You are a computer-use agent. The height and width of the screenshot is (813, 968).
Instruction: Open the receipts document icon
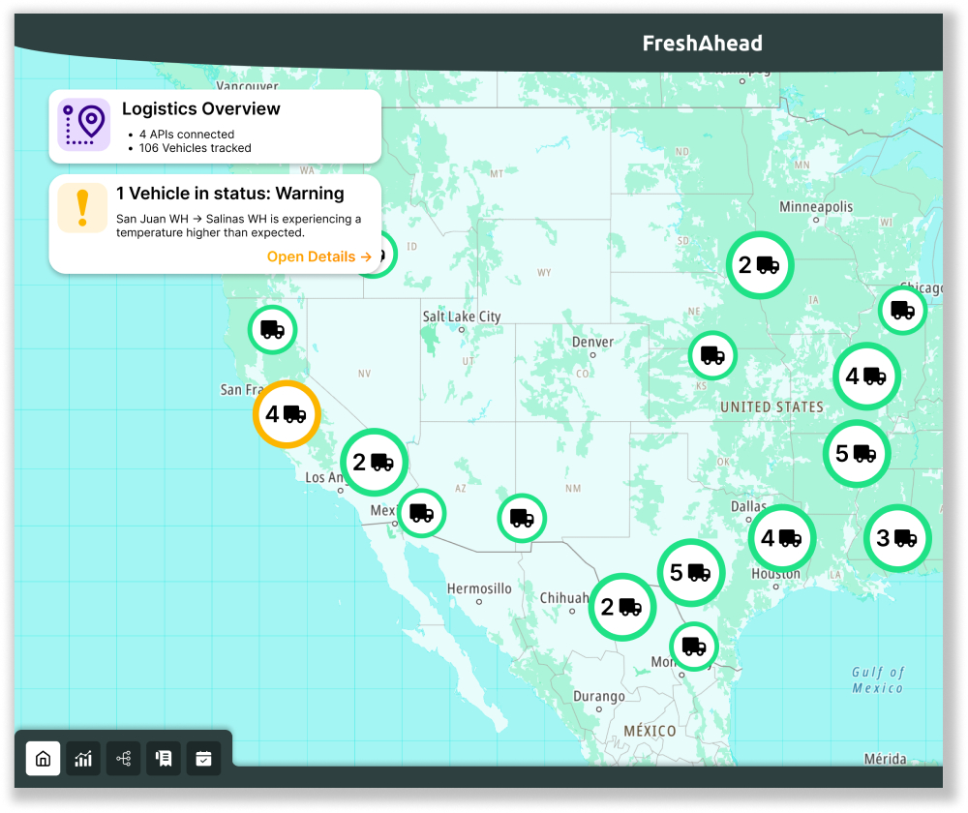pyautogui.click(x=164, y=759)
